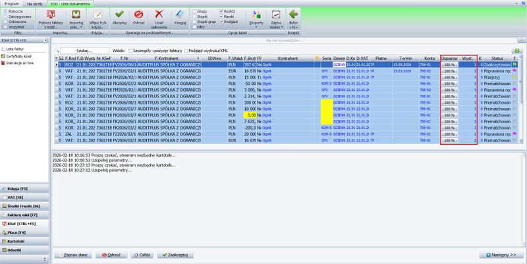This screenshot has width=527, height=264.
Task: Click the Status column header
Action: (x=497, y=59)
